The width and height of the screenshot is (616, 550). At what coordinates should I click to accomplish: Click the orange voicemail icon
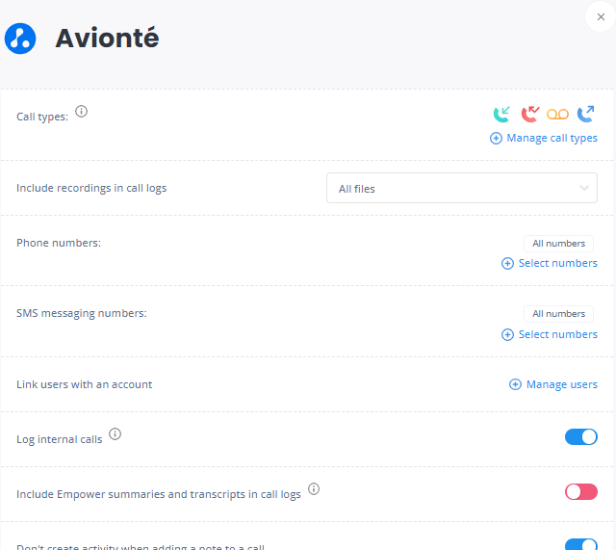tap(558, 115)
